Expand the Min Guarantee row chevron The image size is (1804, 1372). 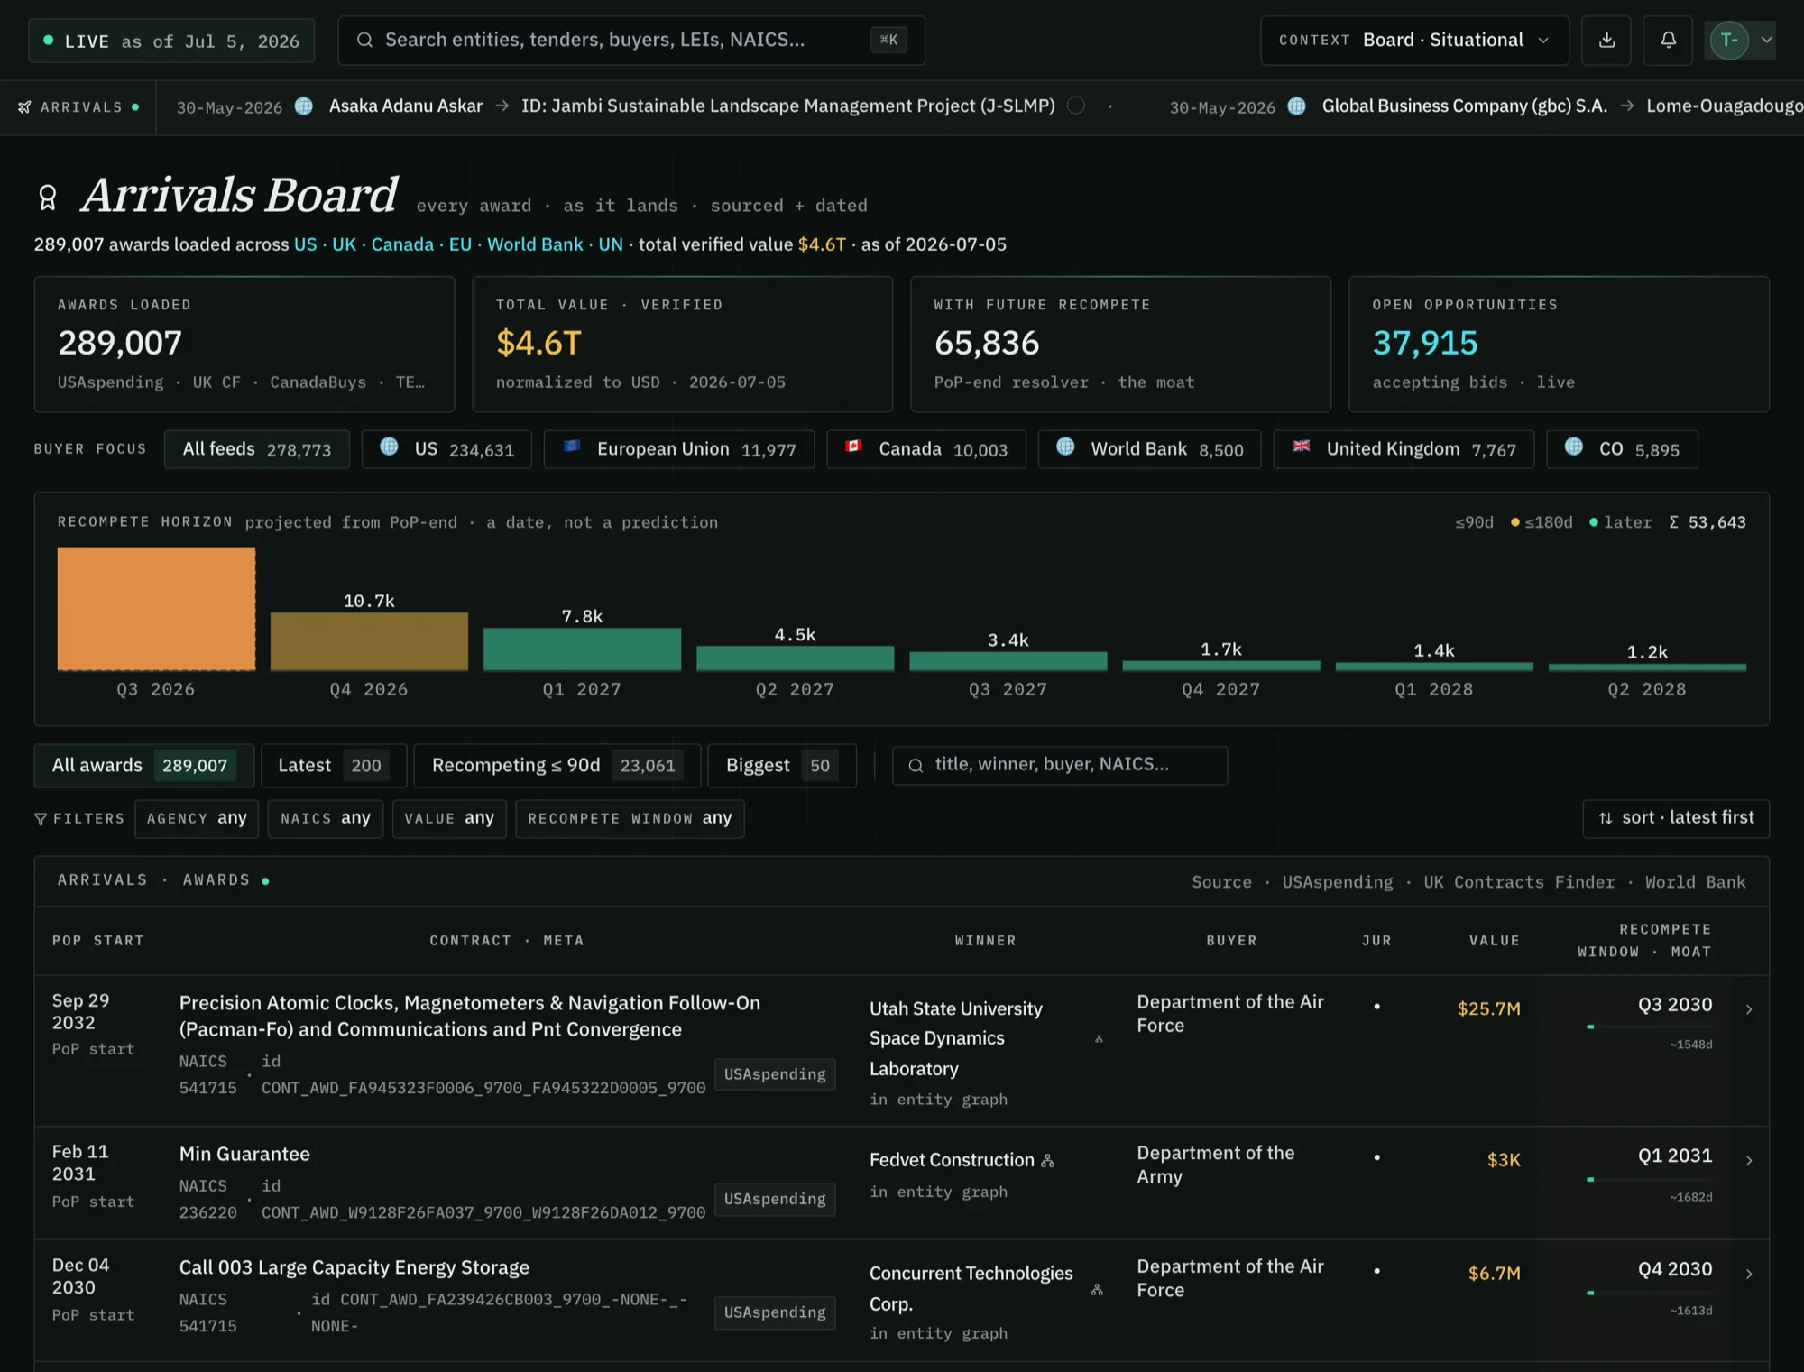tap(1749, 1160)
